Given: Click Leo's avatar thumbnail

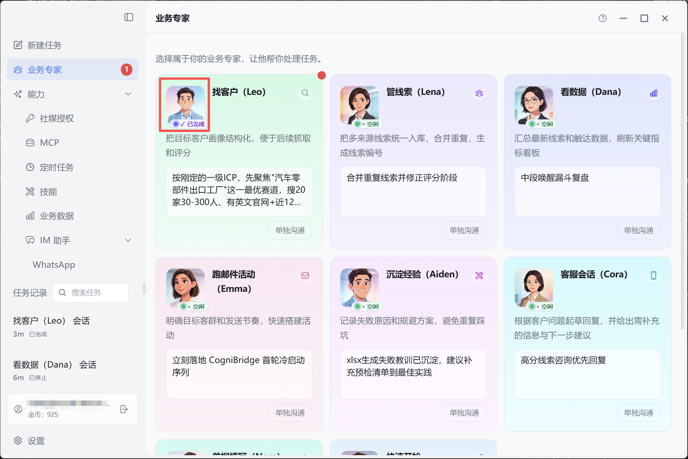Looking at the screenshot, I should coord(185,104).
